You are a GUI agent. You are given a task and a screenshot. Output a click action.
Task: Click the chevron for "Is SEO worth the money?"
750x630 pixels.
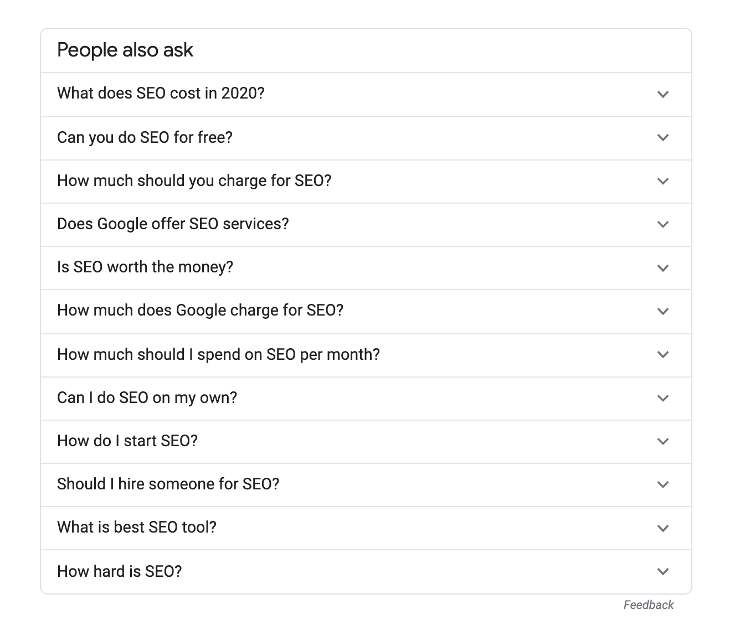point(662,268)
